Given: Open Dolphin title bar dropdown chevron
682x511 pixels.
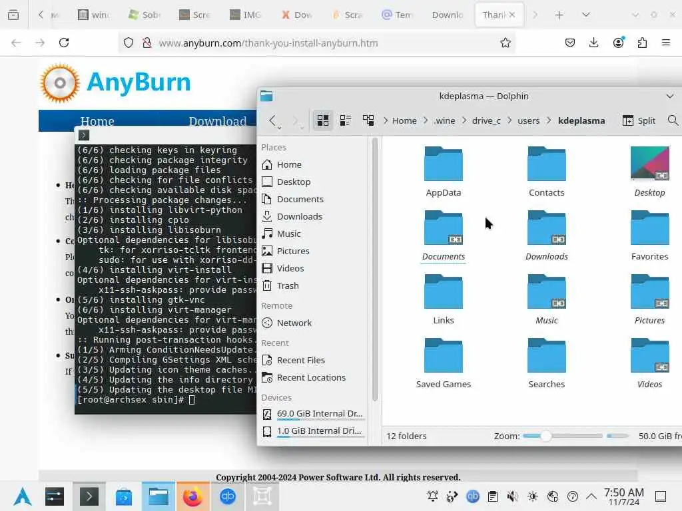Looking at the screenshot, I should pos(670,96).
